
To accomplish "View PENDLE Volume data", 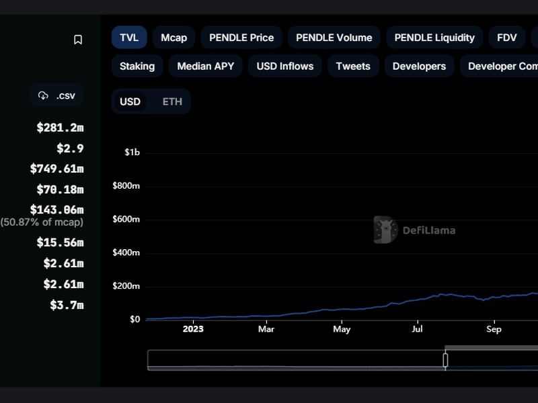I will point(334,38).
